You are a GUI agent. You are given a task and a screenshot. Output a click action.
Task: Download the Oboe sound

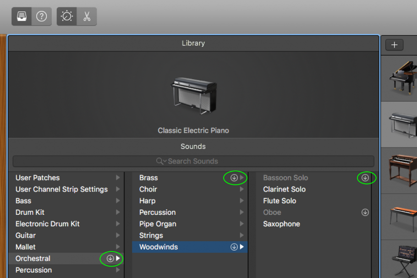[365, 213]
